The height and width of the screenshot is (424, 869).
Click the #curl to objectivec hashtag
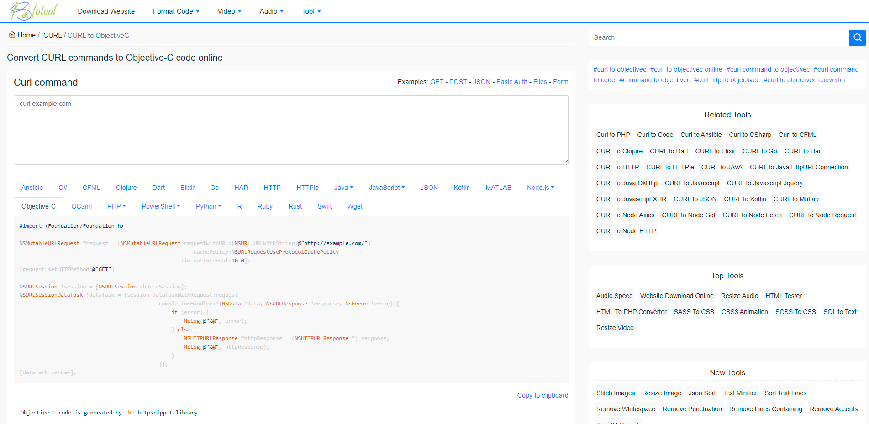[x=620, y=69]
